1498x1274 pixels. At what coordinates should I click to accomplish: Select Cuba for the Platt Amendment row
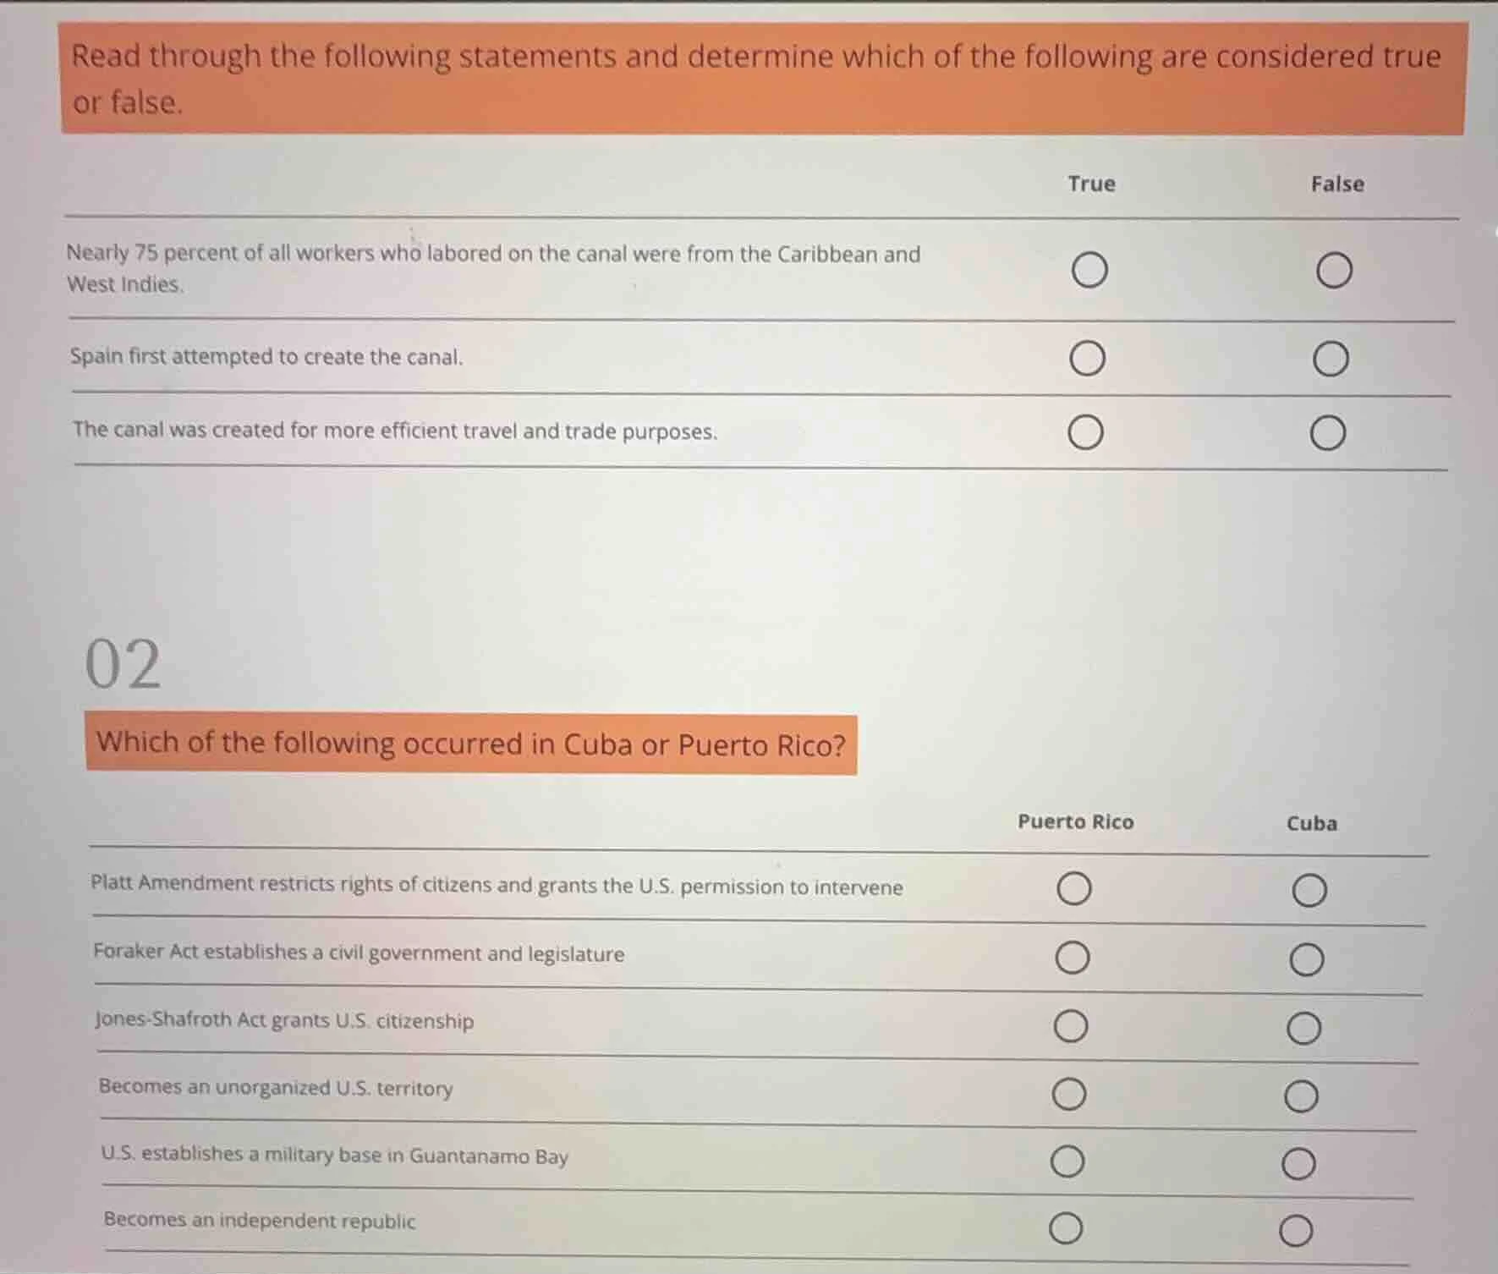(1309, 891)
